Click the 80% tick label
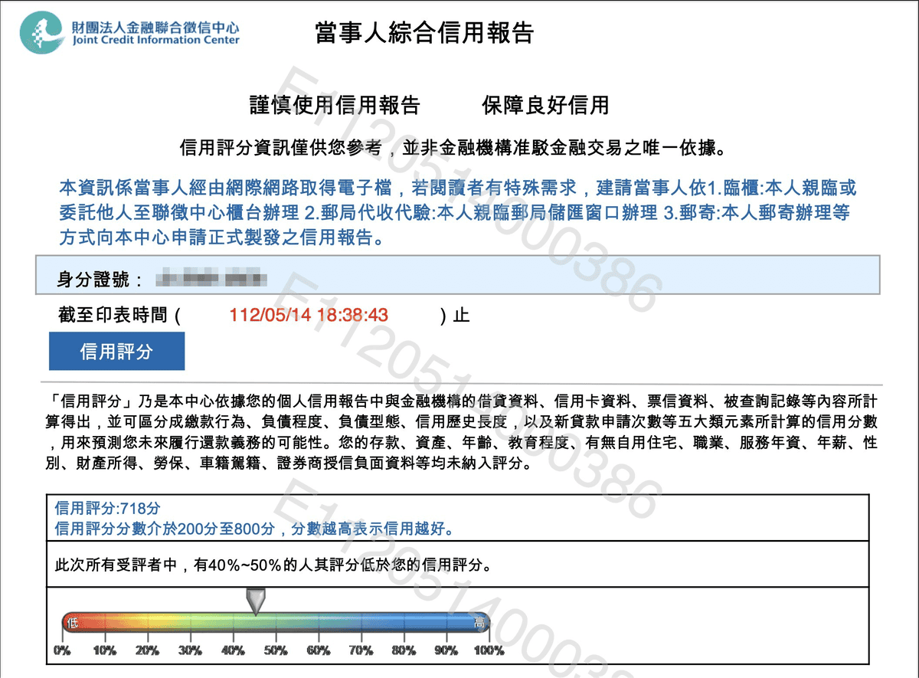The image size is (919, 678). tap(404, 650)
